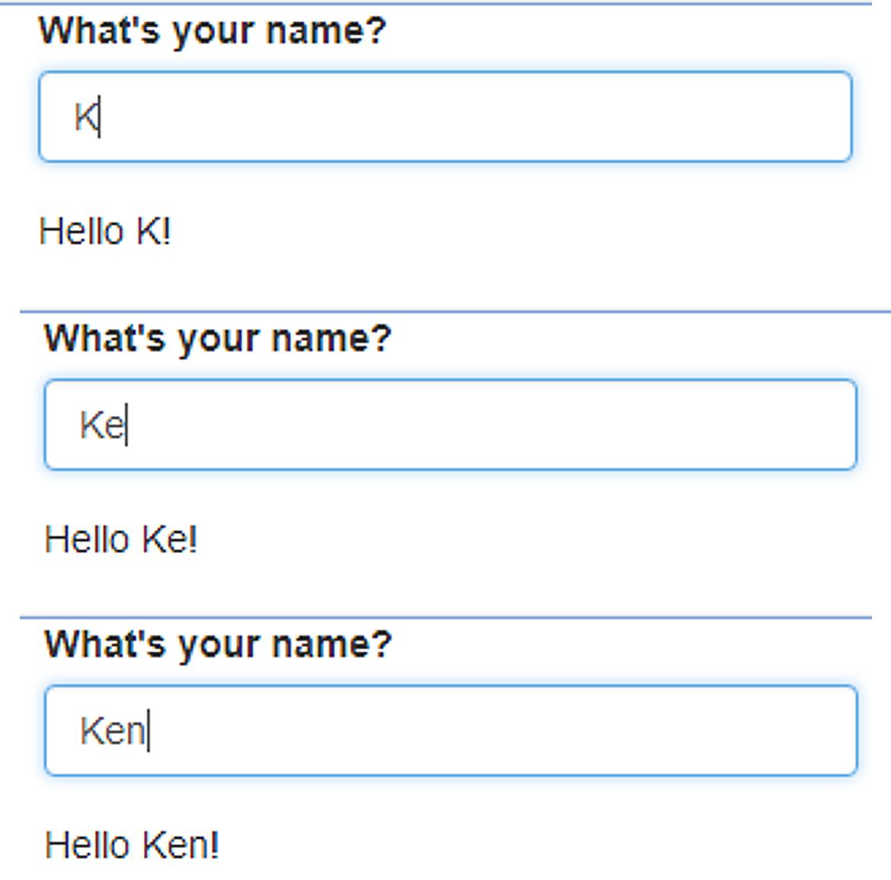Click the word "Hello" in "Hello Ken!"
891x880 pixels.
pos(88,845)
